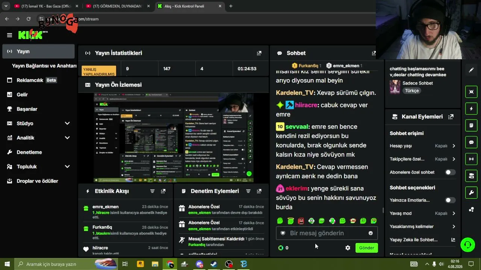Screen dimensions: 481x270
Task: Insert the first green blob emote
Action: pos(280,221)
